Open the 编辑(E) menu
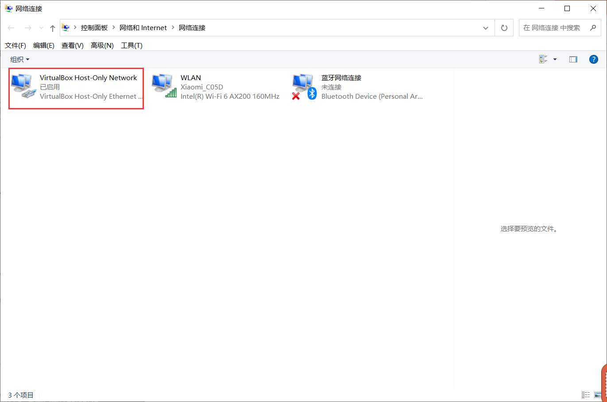This screenshot has height=402, width=607. click(x=44, y=46)
